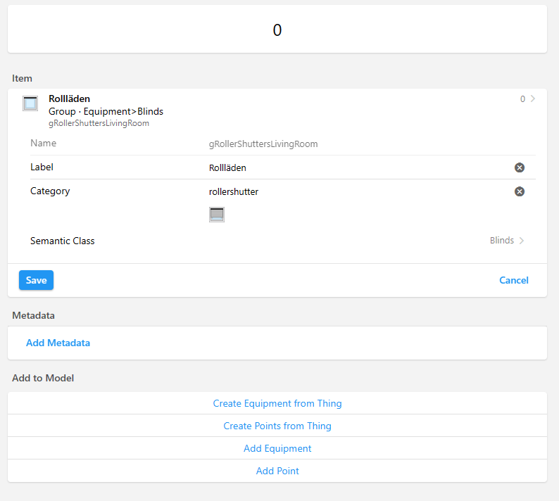Click the Label input containing Rollläden
Image resolution: width=559 pixels, height=501 pixels.
pyautogui.click(x=352, y=167)
